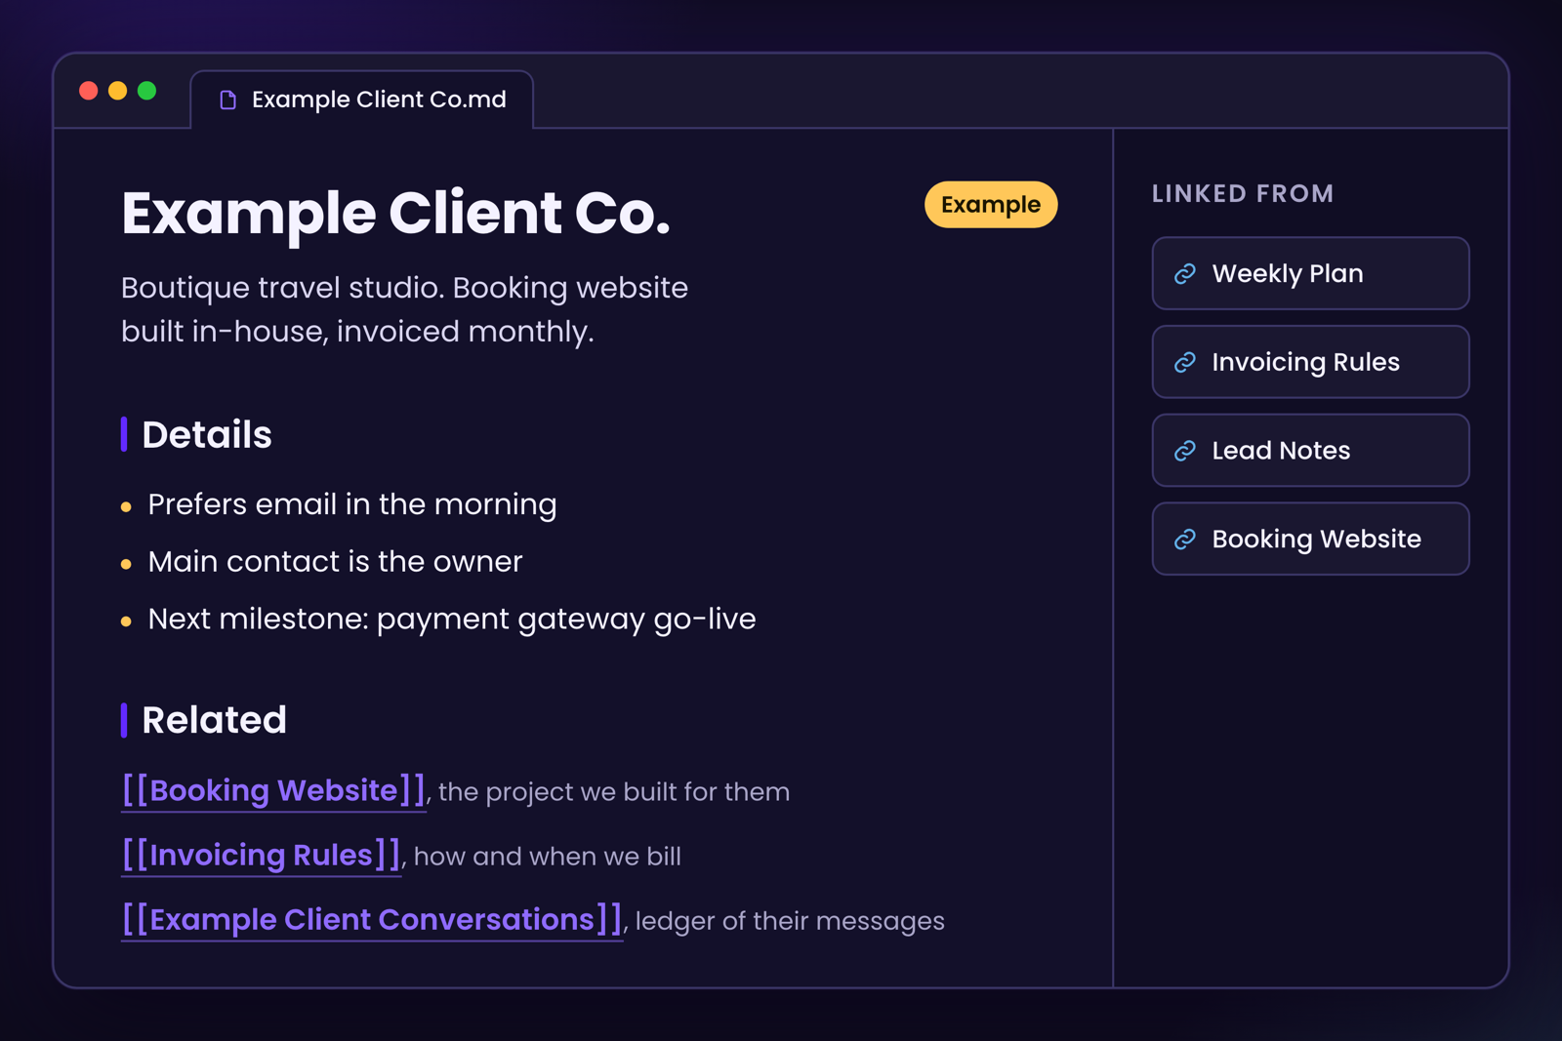Viewport: 1562px width, 1041px height.
Task: Click the Related section heading
Action: pos(214,720)
